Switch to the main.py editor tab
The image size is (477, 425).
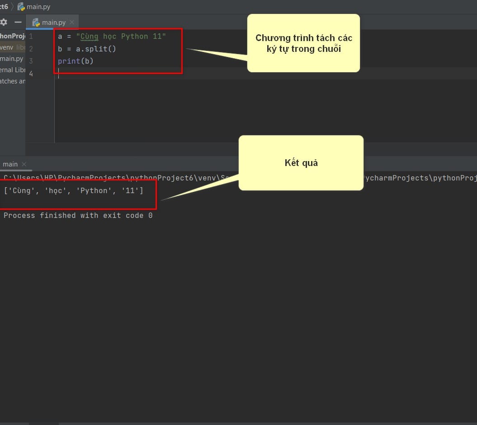point(52,22)
